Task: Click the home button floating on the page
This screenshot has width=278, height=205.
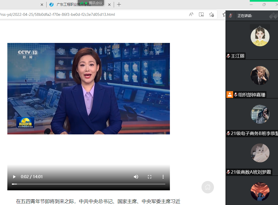Action: (208, 187)
